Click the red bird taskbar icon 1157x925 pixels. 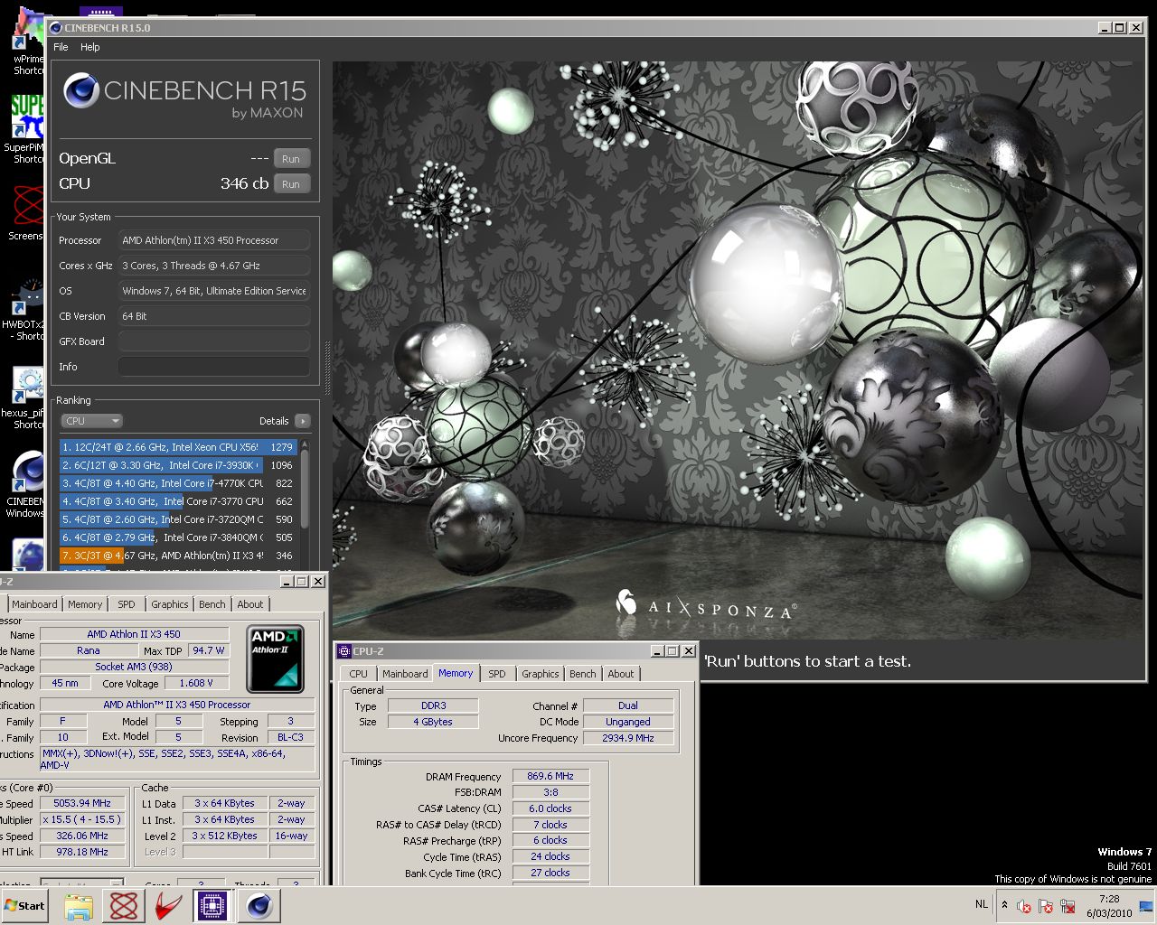(168, 906)
